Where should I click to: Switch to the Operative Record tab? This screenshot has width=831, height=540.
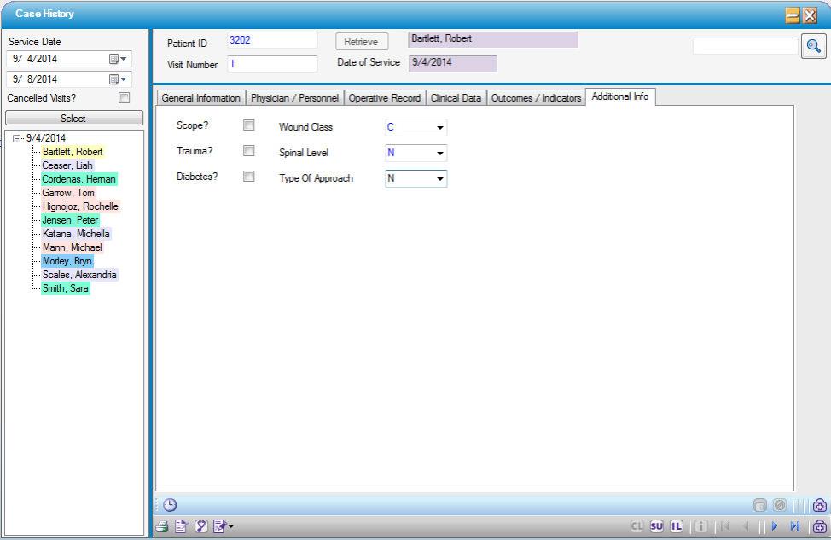pyautogui.click(x=384, y=97)
